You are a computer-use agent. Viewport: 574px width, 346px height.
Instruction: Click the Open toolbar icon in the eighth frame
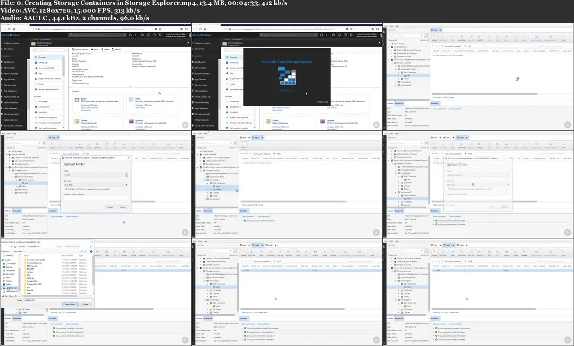(261, 253)
